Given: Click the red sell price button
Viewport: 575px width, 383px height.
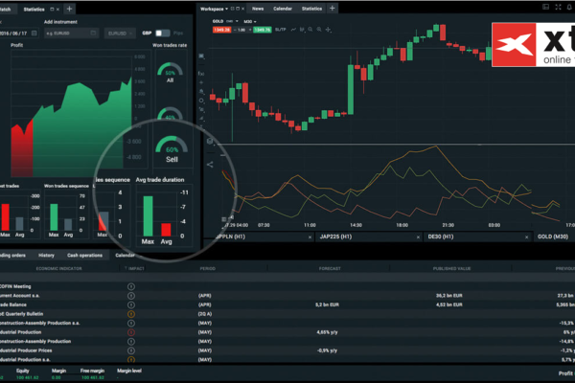Looking at the screenshot, I should click(x=221, y=30).
